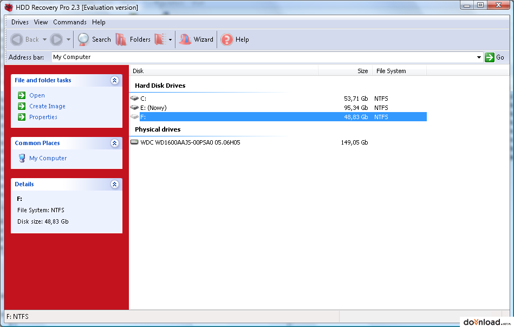Image resolution: width=514 pixels, height=327 pixels.
Task: Click the red Help question icon
Action: click(227, 40)
